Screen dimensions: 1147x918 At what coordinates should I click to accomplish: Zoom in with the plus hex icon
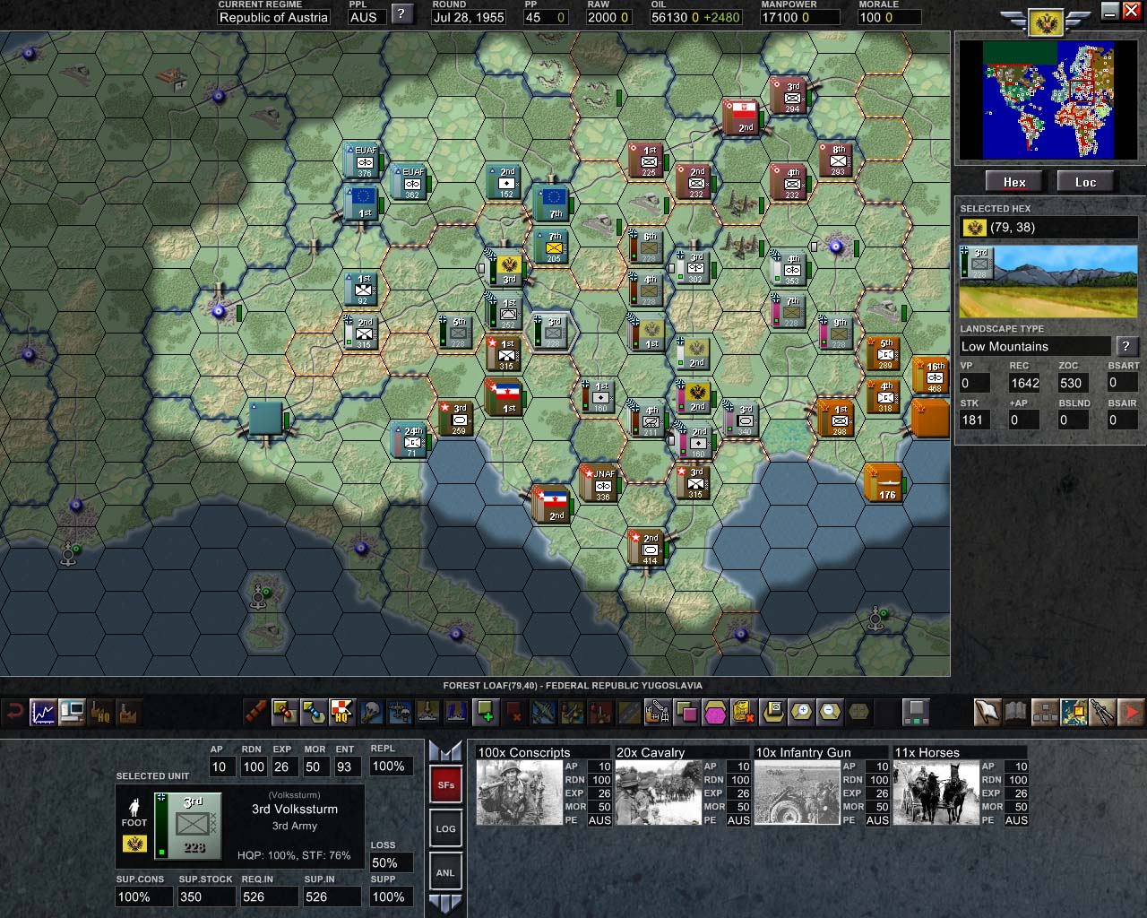point(800,713)
